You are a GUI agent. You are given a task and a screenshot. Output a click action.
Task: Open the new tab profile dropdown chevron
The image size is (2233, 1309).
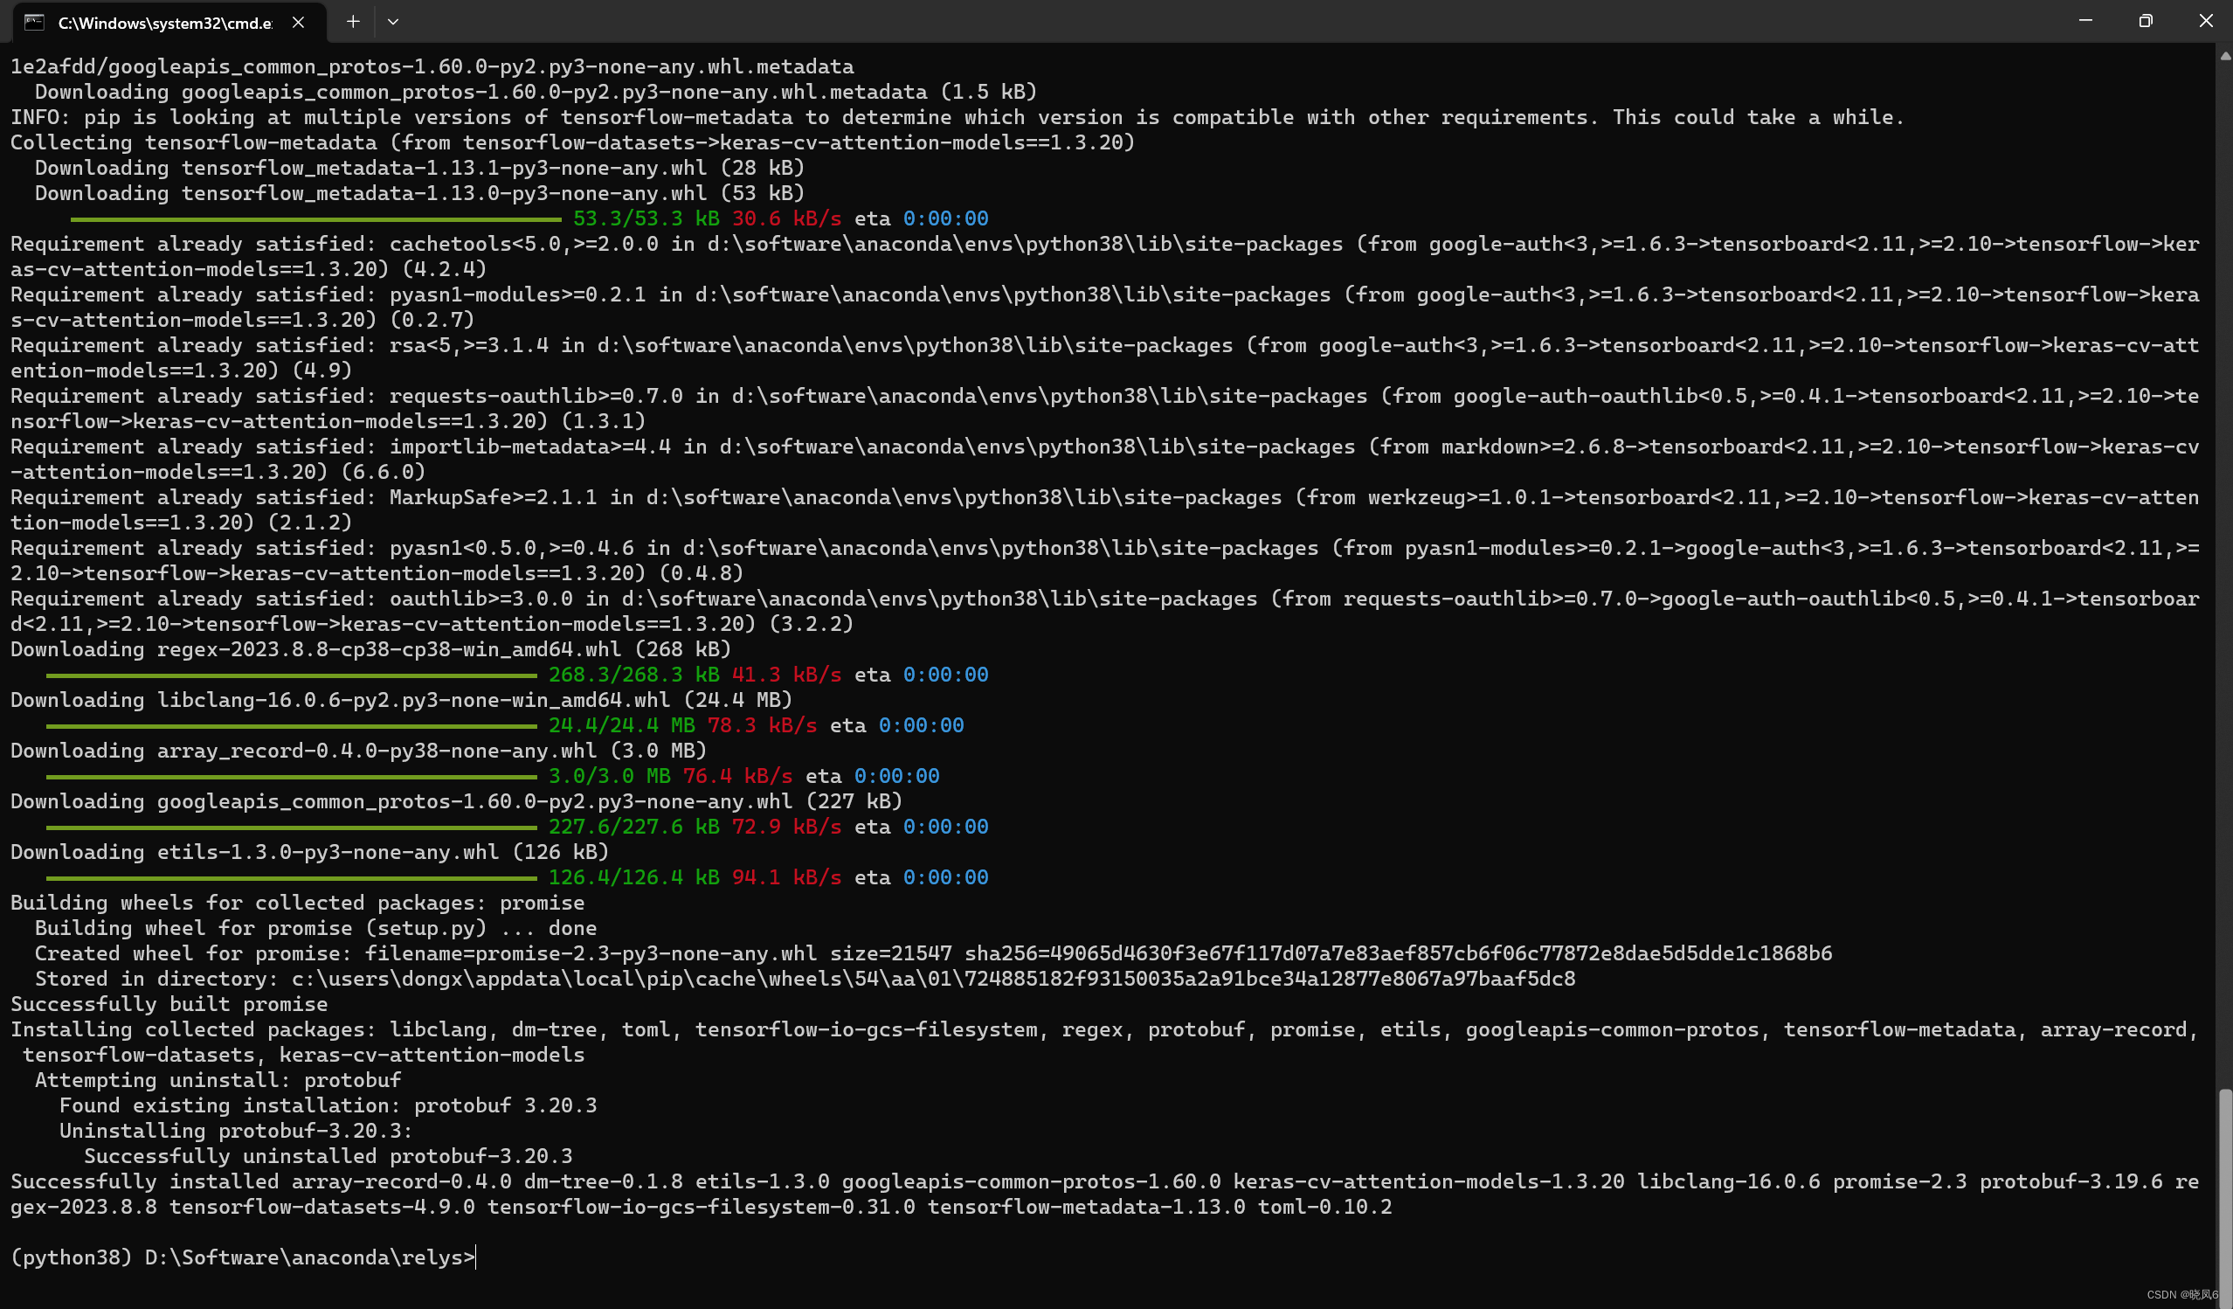pyautogui.click(x=394, y=22)
